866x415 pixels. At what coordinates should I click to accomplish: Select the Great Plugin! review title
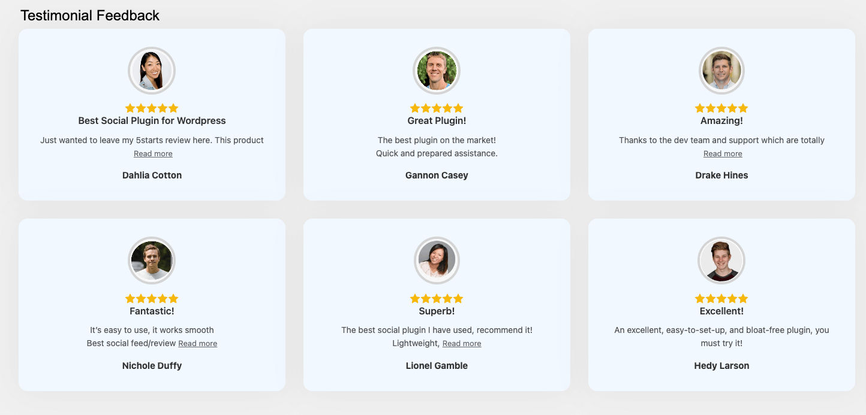(x=437, y=120)
